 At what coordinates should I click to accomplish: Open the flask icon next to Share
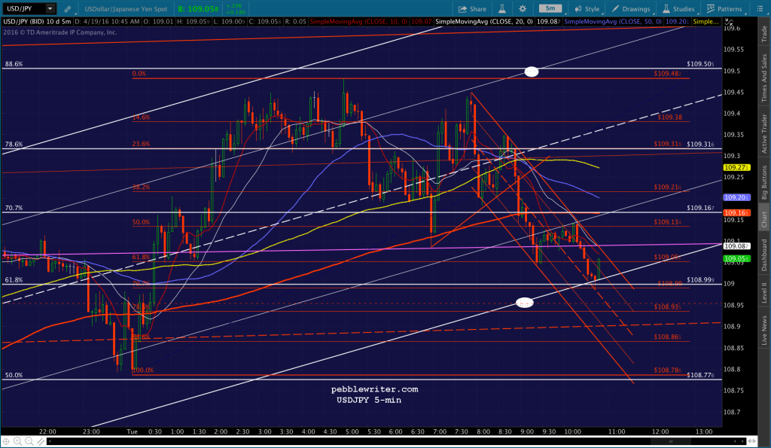tap(502, 9)
